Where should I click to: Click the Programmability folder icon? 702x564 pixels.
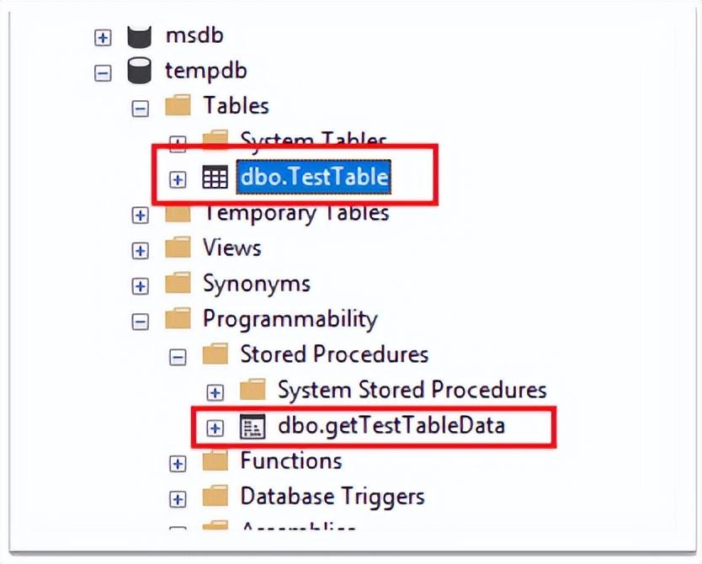coord(178,321)
